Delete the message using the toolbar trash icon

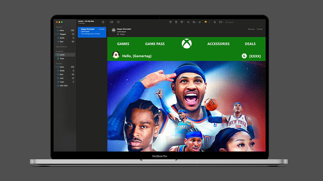[176, 22]
